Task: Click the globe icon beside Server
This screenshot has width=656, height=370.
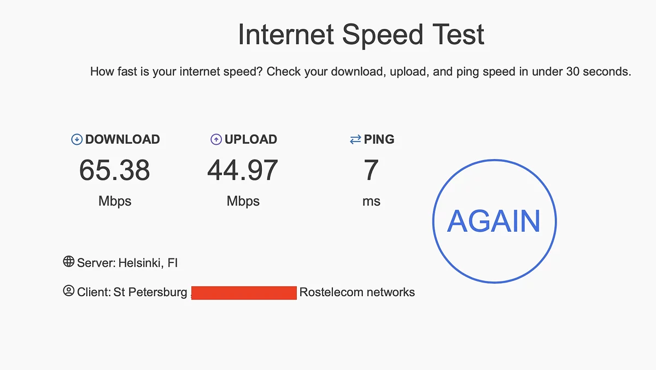Action: point(68,262)
